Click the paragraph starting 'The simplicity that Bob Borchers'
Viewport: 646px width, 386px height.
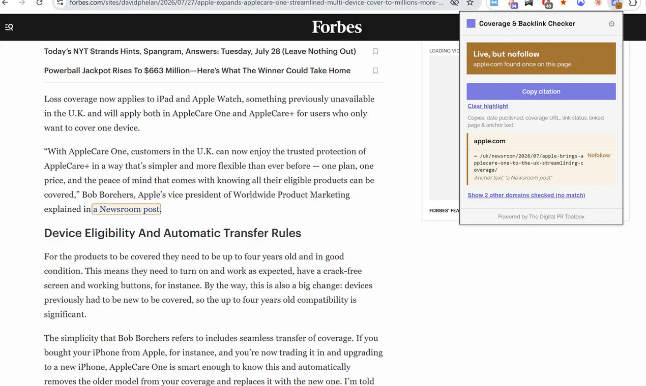tap(213, 360)
